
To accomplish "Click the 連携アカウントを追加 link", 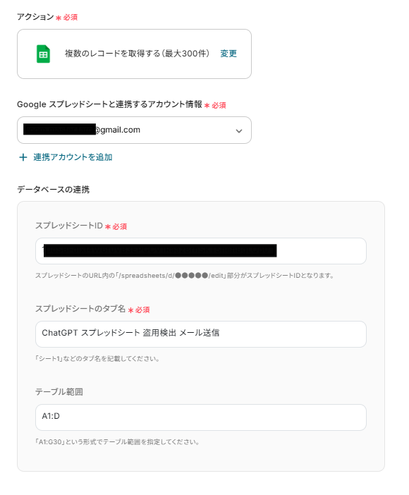I will (73, 157).
